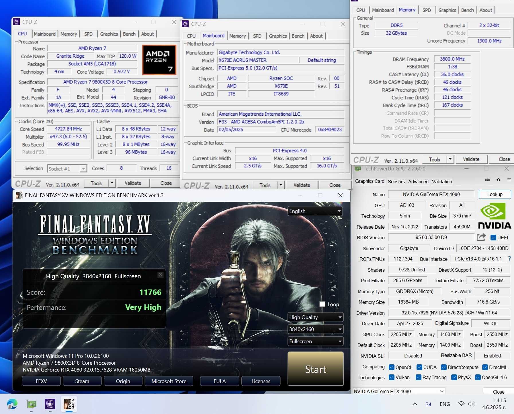Toggle the OpenCL checkbox
This screenshot has width=514, height=414.
tap(391, 367)
